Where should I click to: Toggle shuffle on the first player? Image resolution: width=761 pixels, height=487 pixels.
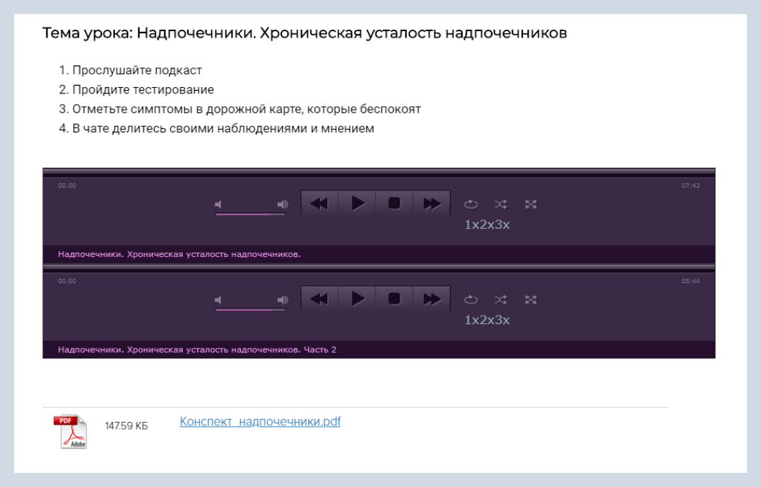pyautogui.click(x=501, y=204)
